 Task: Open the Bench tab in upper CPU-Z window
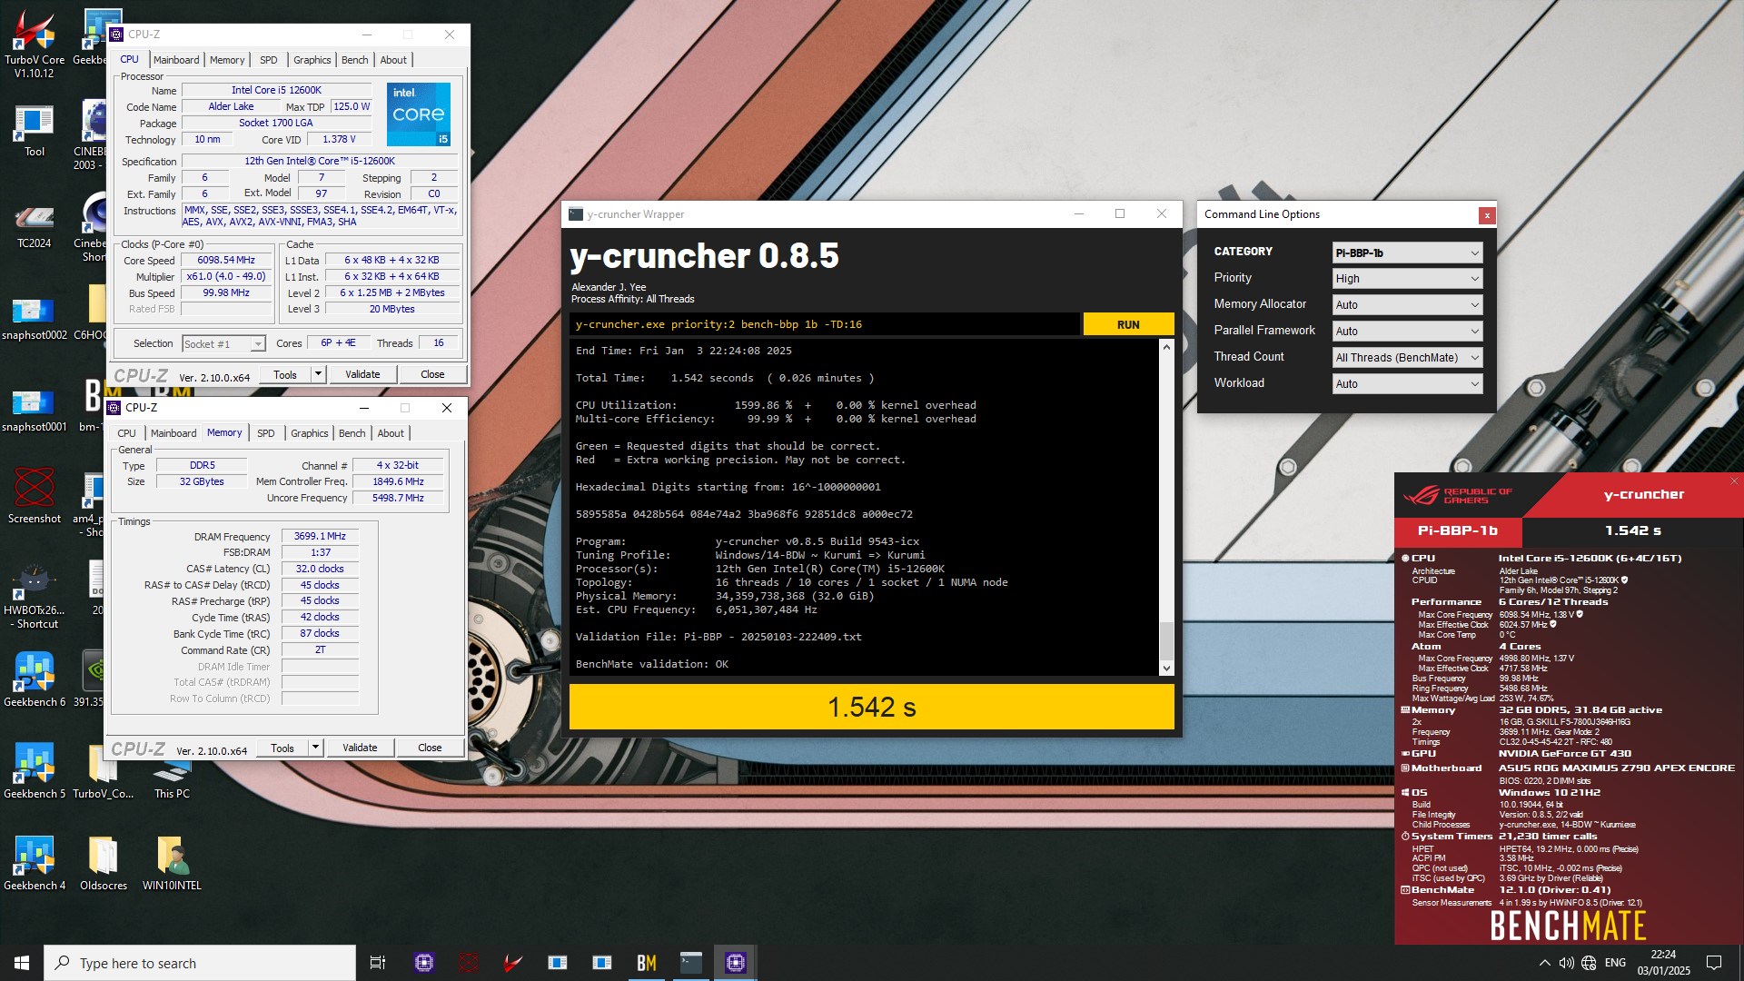pyautogui.click(x=355, y=60)
